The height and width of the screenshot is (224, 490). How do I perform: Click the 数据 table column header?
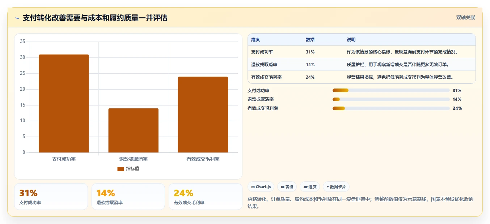click(x=310, y=40)
